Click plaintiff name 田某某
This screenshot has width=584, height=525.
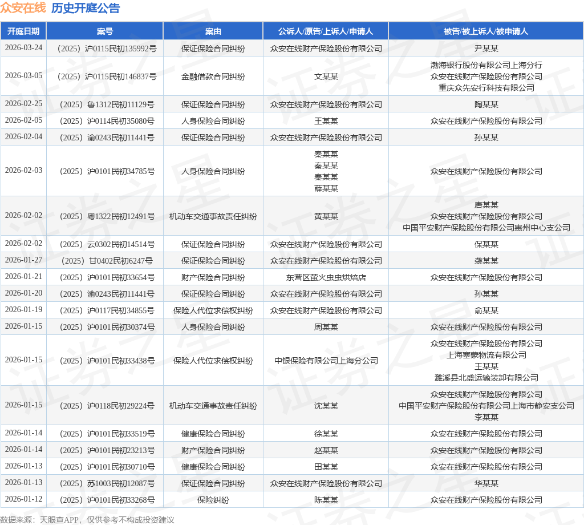pyautogui.click(x=326, y=466)
